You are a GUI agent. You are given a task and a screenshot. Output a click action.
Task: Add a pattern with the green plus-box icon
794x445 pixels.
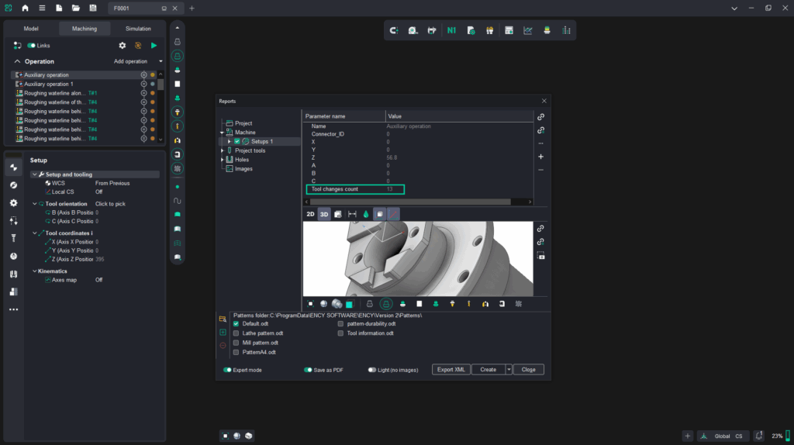pos(223,333)
